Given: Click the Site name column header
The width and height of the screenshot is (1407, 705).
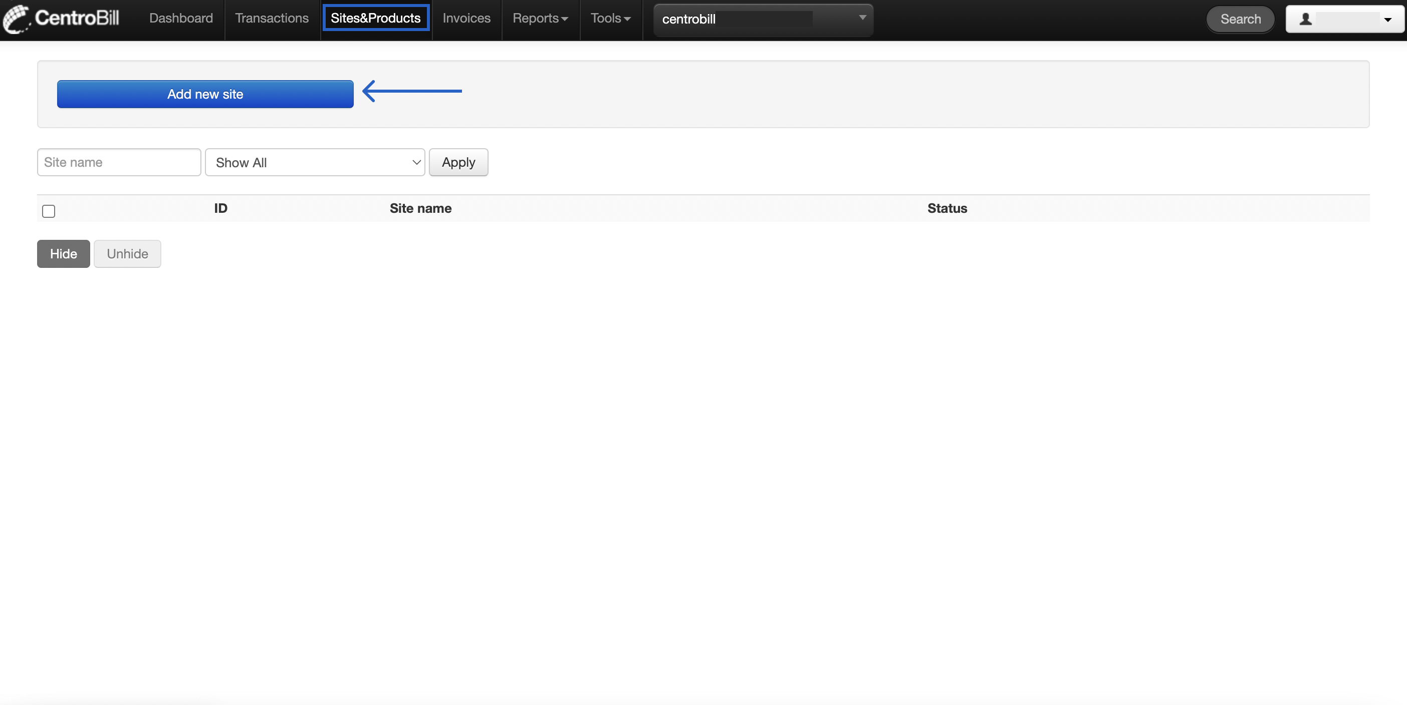Looking at the screenshot, I should [420, 208].
